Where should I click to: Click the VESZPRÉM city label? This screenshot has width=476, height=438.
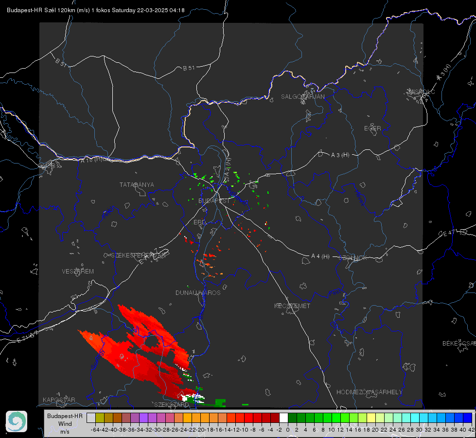78,272
